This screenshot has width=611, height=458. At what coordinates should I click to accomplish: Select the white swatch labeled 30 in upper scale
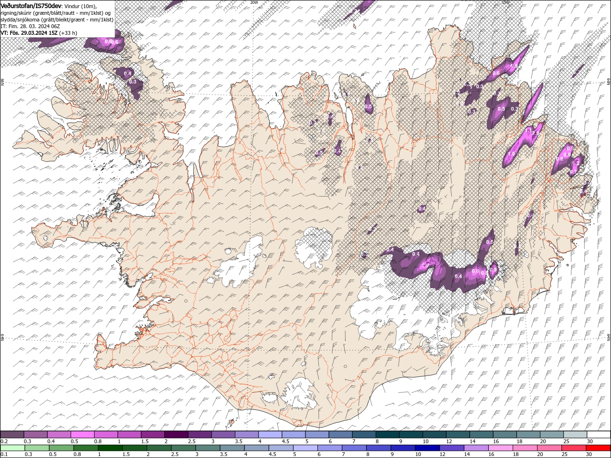599,435
